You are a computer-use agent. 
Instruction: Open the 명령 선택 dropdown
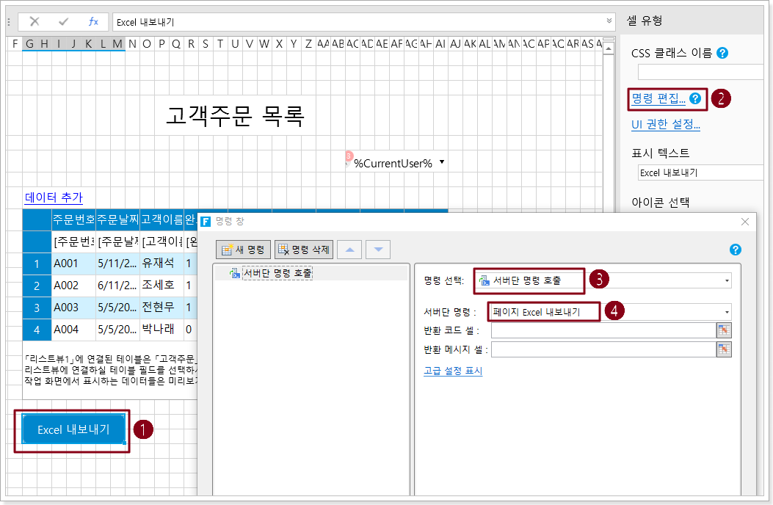coord(727,280)
